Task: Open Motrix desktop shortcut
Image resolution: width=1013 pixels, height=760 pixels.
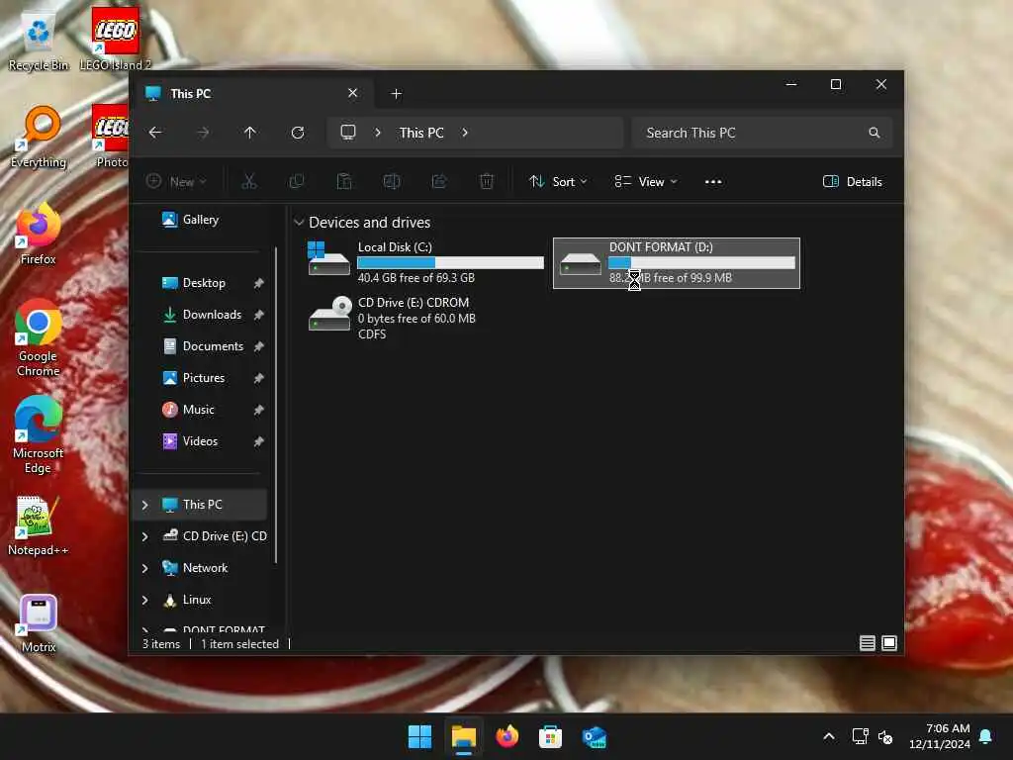Action: coord(39,623)
